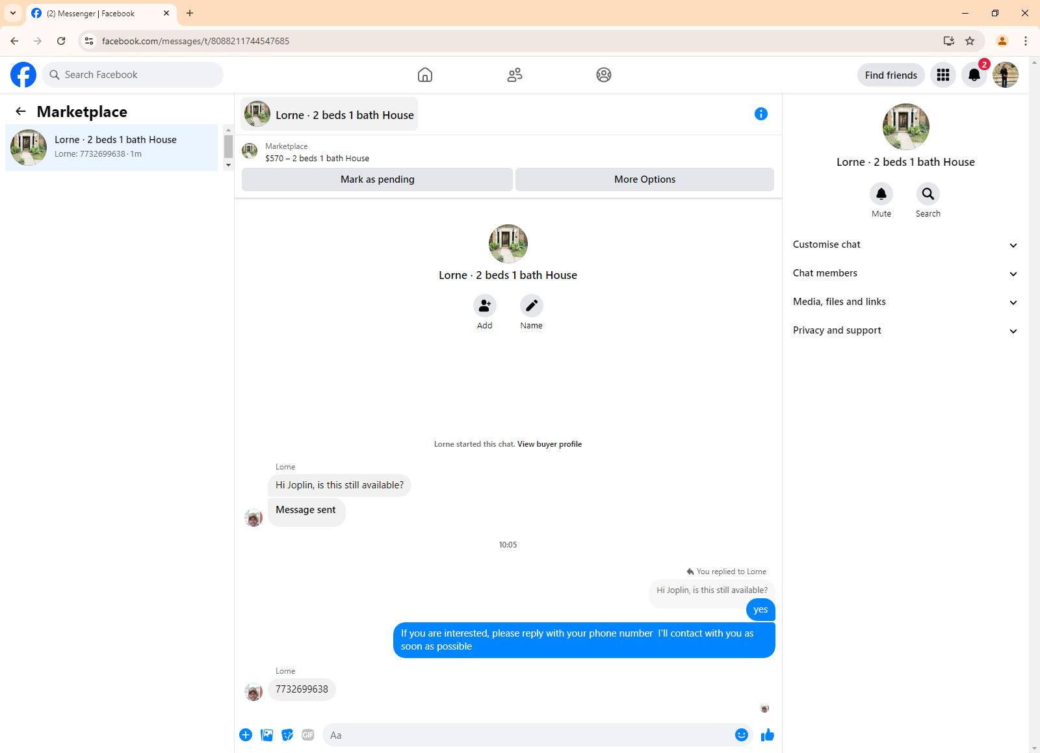Reload the page with the refresh icon
The width and height of the screenshot is (1040, 753).
[x=61, y=41]
